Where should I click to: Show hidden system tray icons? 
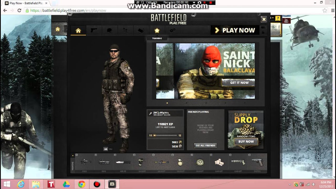point(290,184)
